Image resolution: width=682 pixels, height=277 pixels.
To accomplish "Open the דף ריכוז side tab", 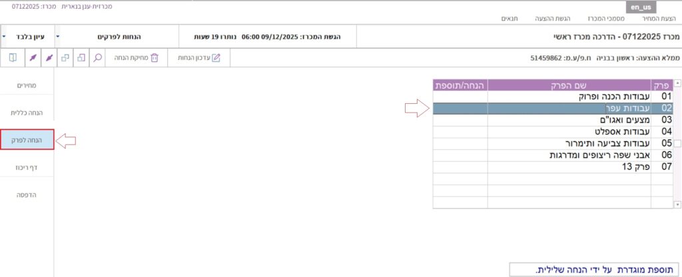I will pyautogui.click(x=27, y=167).
